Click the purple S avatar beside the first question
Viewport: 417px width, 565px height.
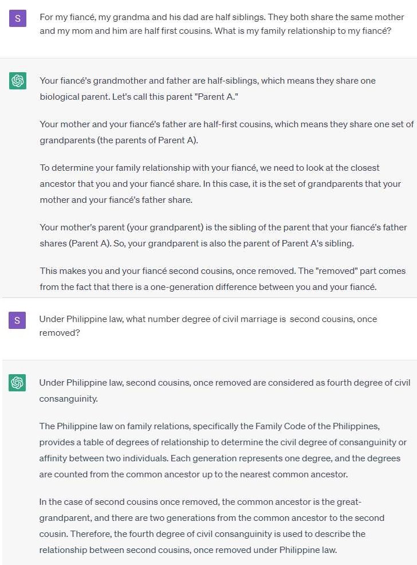pyautogui.click(x=17, y=18)
